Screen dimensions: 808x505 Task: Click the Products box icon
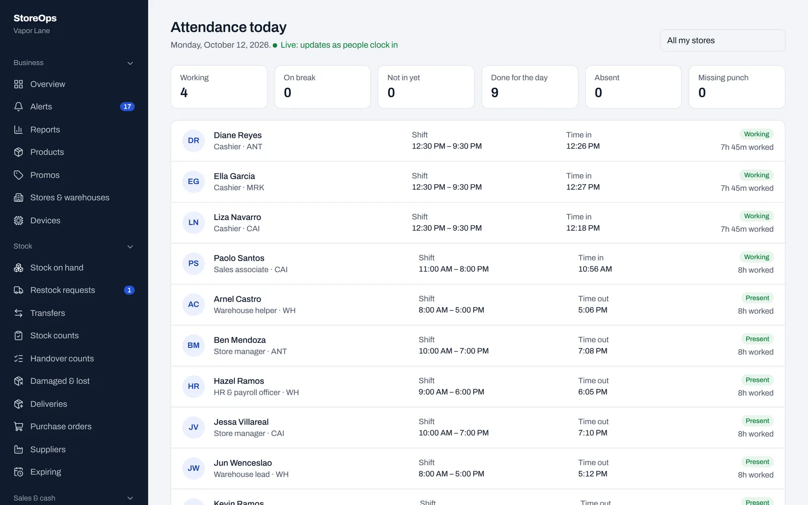(x=19, y=152)
